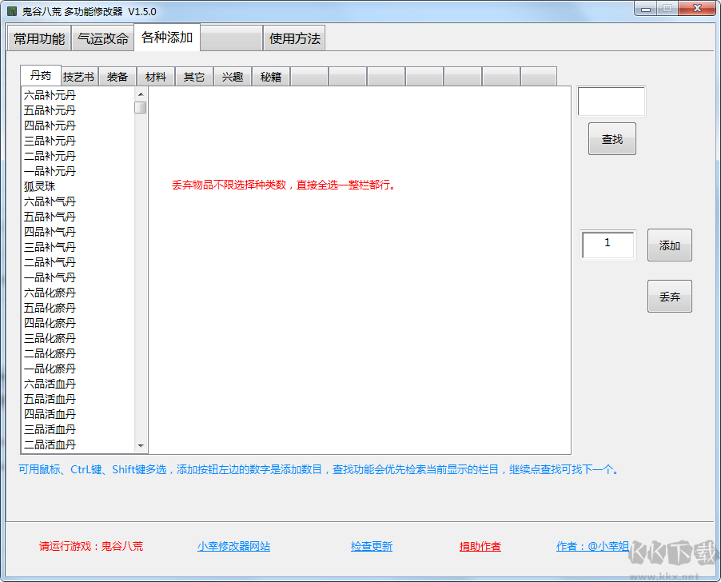Select 六品补气丹 in the list
This screenshot has width=721, height=582.
point(50,201)
